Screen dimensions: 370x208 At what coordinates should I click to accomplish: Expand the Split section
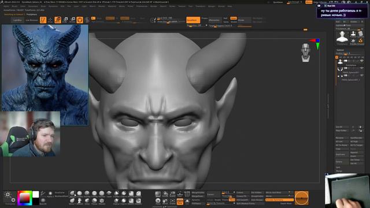click(338, 167)
